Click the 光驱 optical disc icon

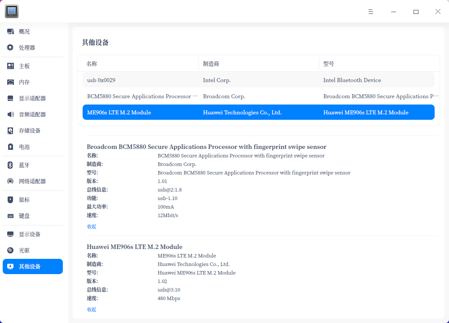10,250
